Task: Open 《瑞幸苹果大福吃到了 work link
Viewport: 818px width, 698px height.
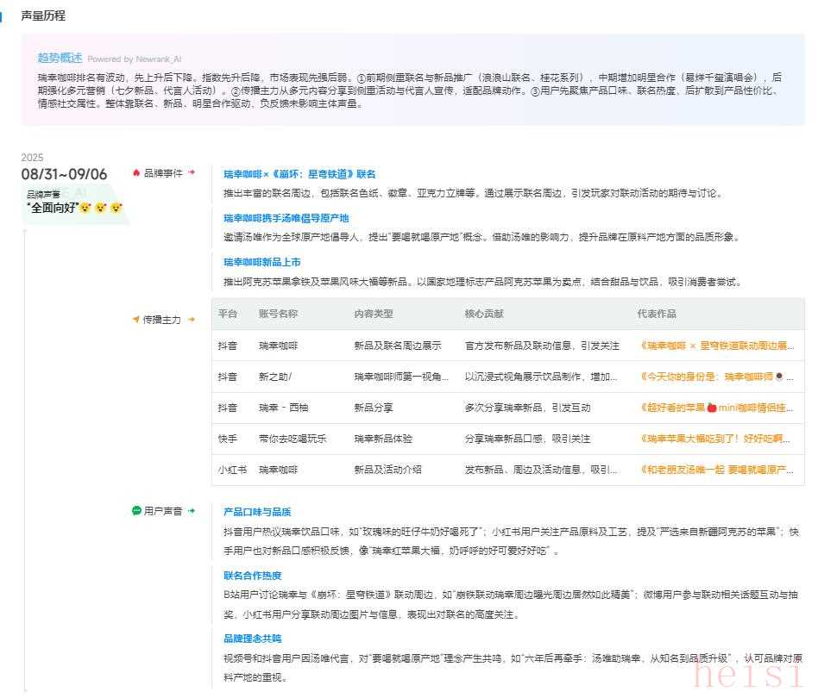Action: [716, 439]
